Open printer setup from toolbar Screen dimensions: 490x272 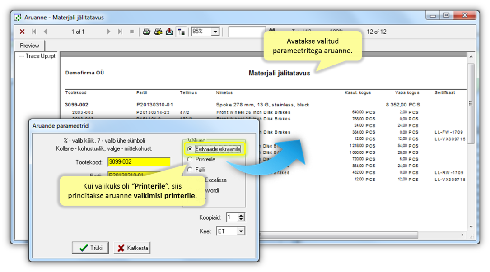click(x=158, y=32)
